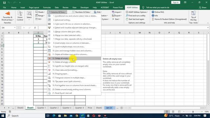Click Put together rows or columns icon

50,85
